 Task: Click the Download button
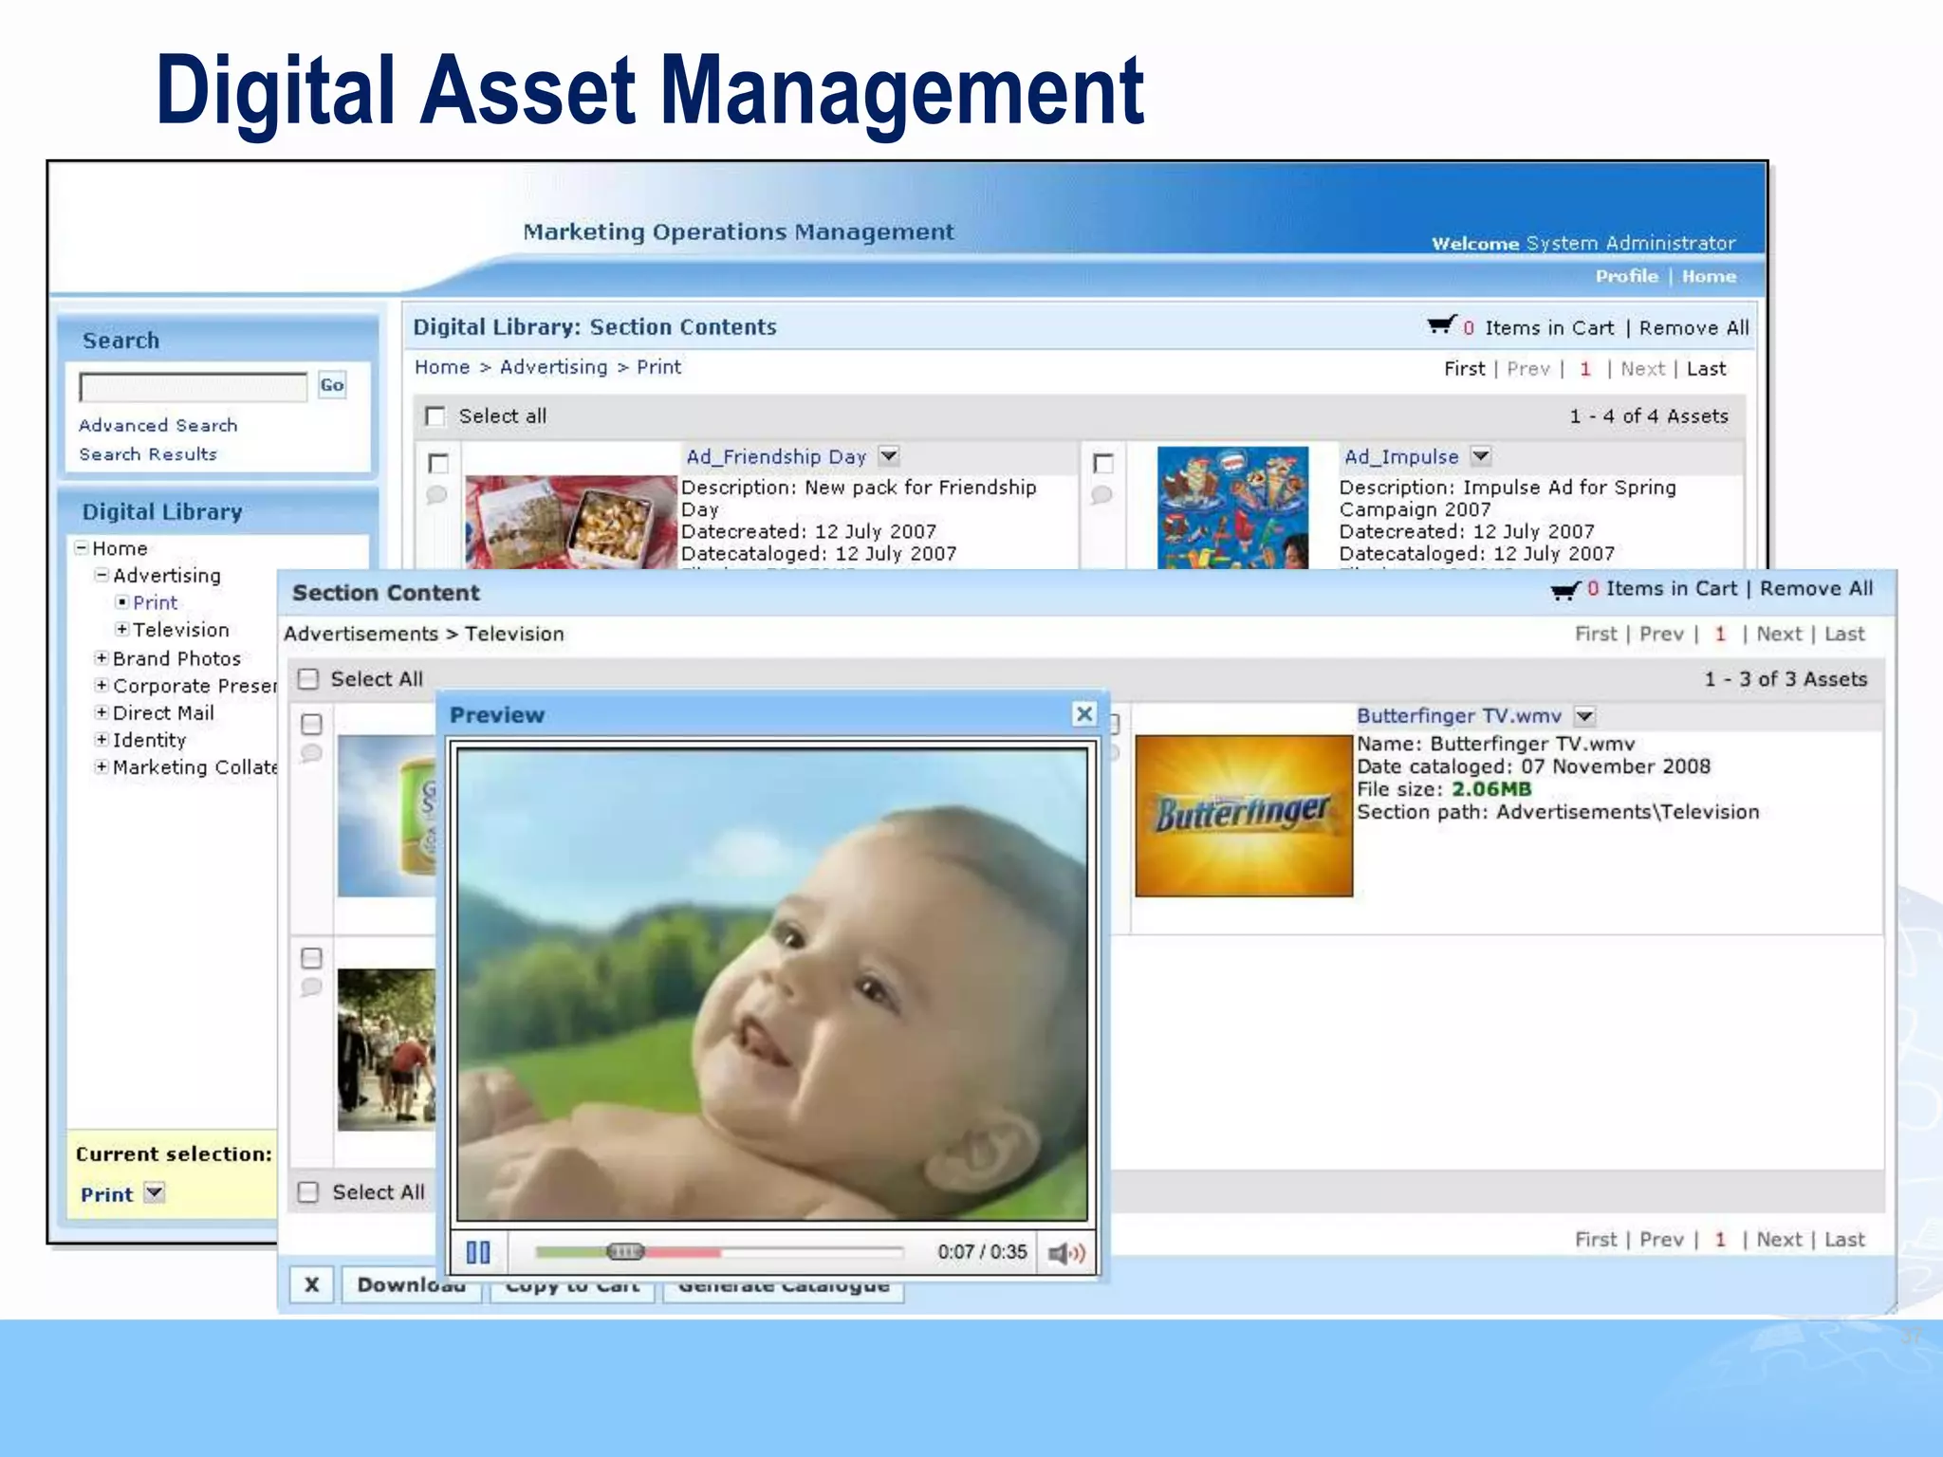(x=412, y=1285)
